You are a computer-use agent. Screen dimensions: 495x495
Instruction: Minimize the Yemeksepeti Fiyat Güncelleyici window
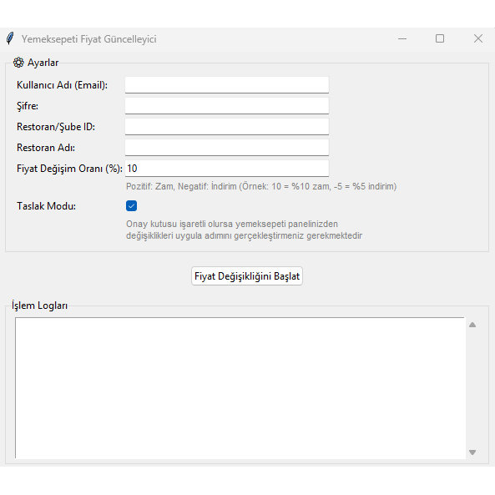pyautogui.click(x=402, y=39)
